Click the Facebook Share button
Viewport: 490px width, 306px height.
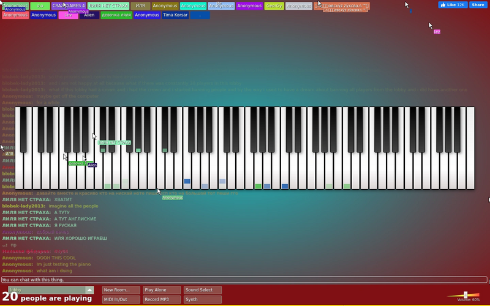478,5
